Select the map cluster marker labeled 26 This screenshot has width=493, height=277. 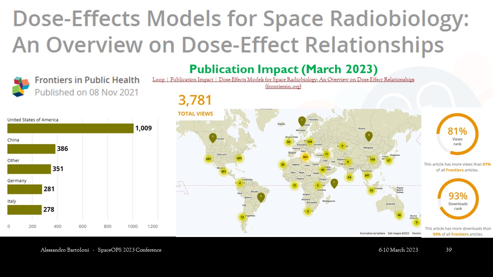(283, 165)
